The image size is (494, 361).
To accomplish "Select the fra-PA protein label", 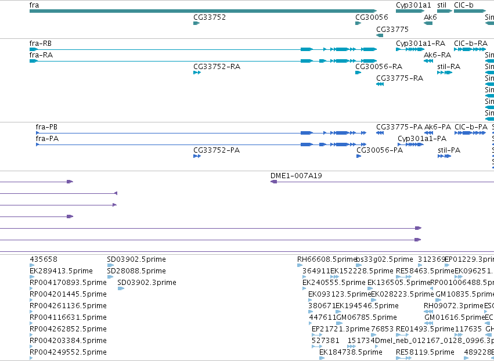I will (47, 139).
